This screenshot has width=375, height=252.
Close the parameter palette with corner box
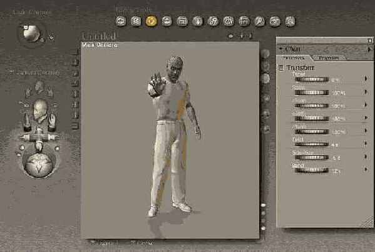(370, 41)
